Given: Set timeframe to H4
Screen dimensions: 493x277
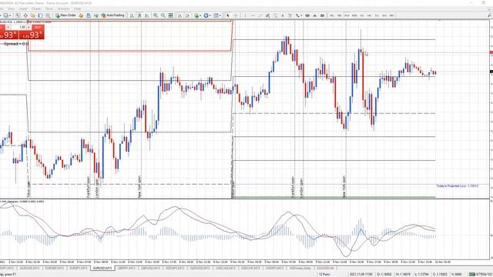Looking at the screenshot, I should (x=369, y=15).
